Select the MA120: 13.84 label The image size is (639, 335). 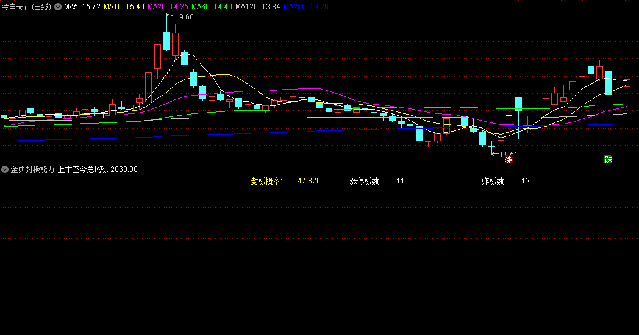point(258,7)
